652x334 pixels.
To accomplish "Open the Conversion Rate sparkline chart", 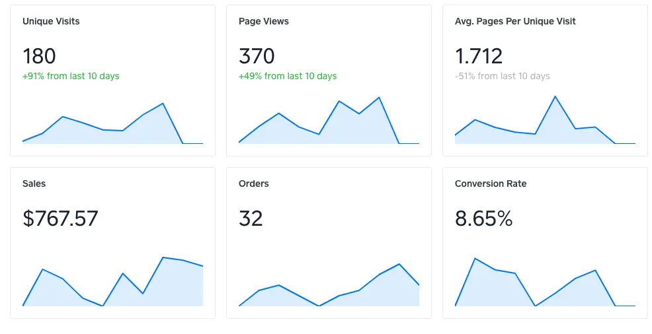I will point(545,282).
